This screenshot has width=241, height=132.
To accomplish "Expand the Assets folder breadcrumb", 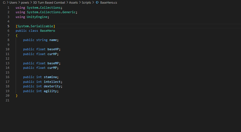I will pos(73,3).
